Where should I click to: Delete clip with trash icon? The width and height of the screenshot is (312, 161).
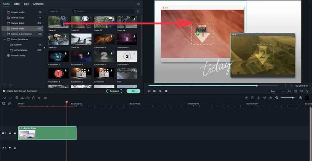tap(16, 98)
